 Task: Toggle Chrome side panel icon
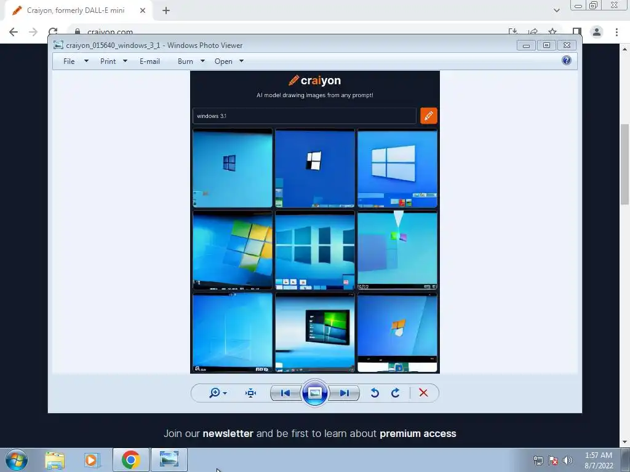(x=577, y=31)
